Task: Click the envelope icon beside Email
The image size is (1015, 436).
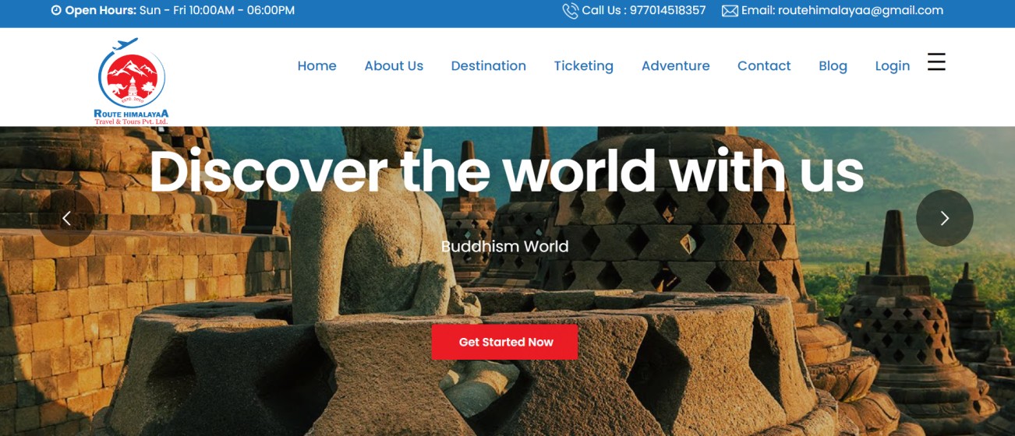Action: [730, 11]
